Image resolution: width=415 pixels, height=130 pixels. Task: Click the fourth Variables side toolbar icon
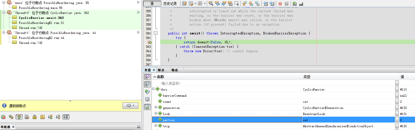147,99
